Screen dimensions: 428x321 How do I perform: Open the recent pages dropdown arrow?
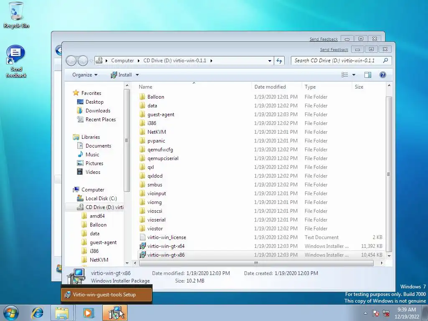pos(91,61)
